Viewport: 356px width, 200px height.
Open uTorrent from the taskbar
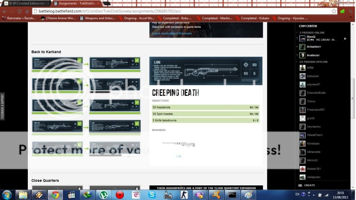104,195
